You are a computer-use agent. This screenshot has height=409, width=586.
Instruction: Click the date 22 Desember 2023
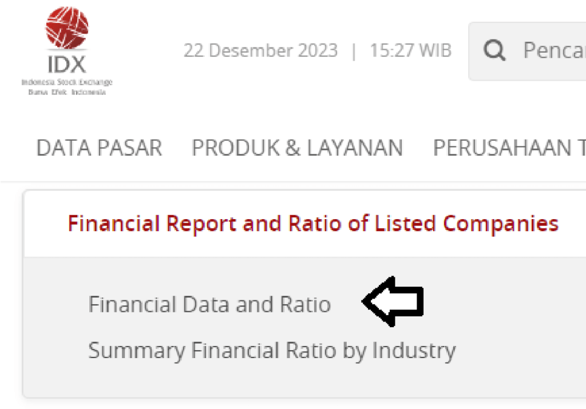click(x=260, y=51)
